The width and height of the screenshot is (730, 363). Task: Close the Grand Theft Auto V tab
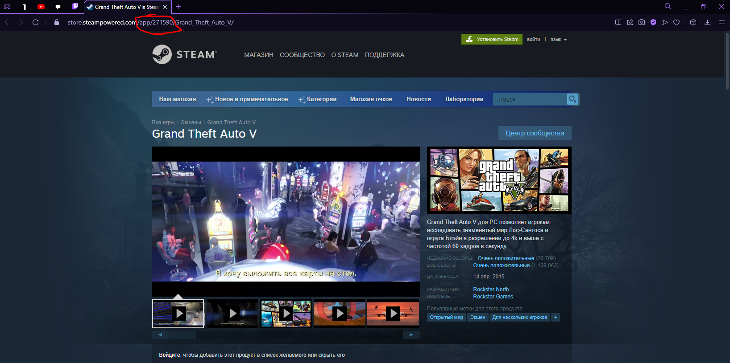165,7
